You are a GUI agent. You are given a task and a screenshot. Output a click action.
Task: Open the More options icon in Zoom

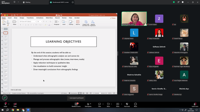pyautogui.click(x=135, y=105)
